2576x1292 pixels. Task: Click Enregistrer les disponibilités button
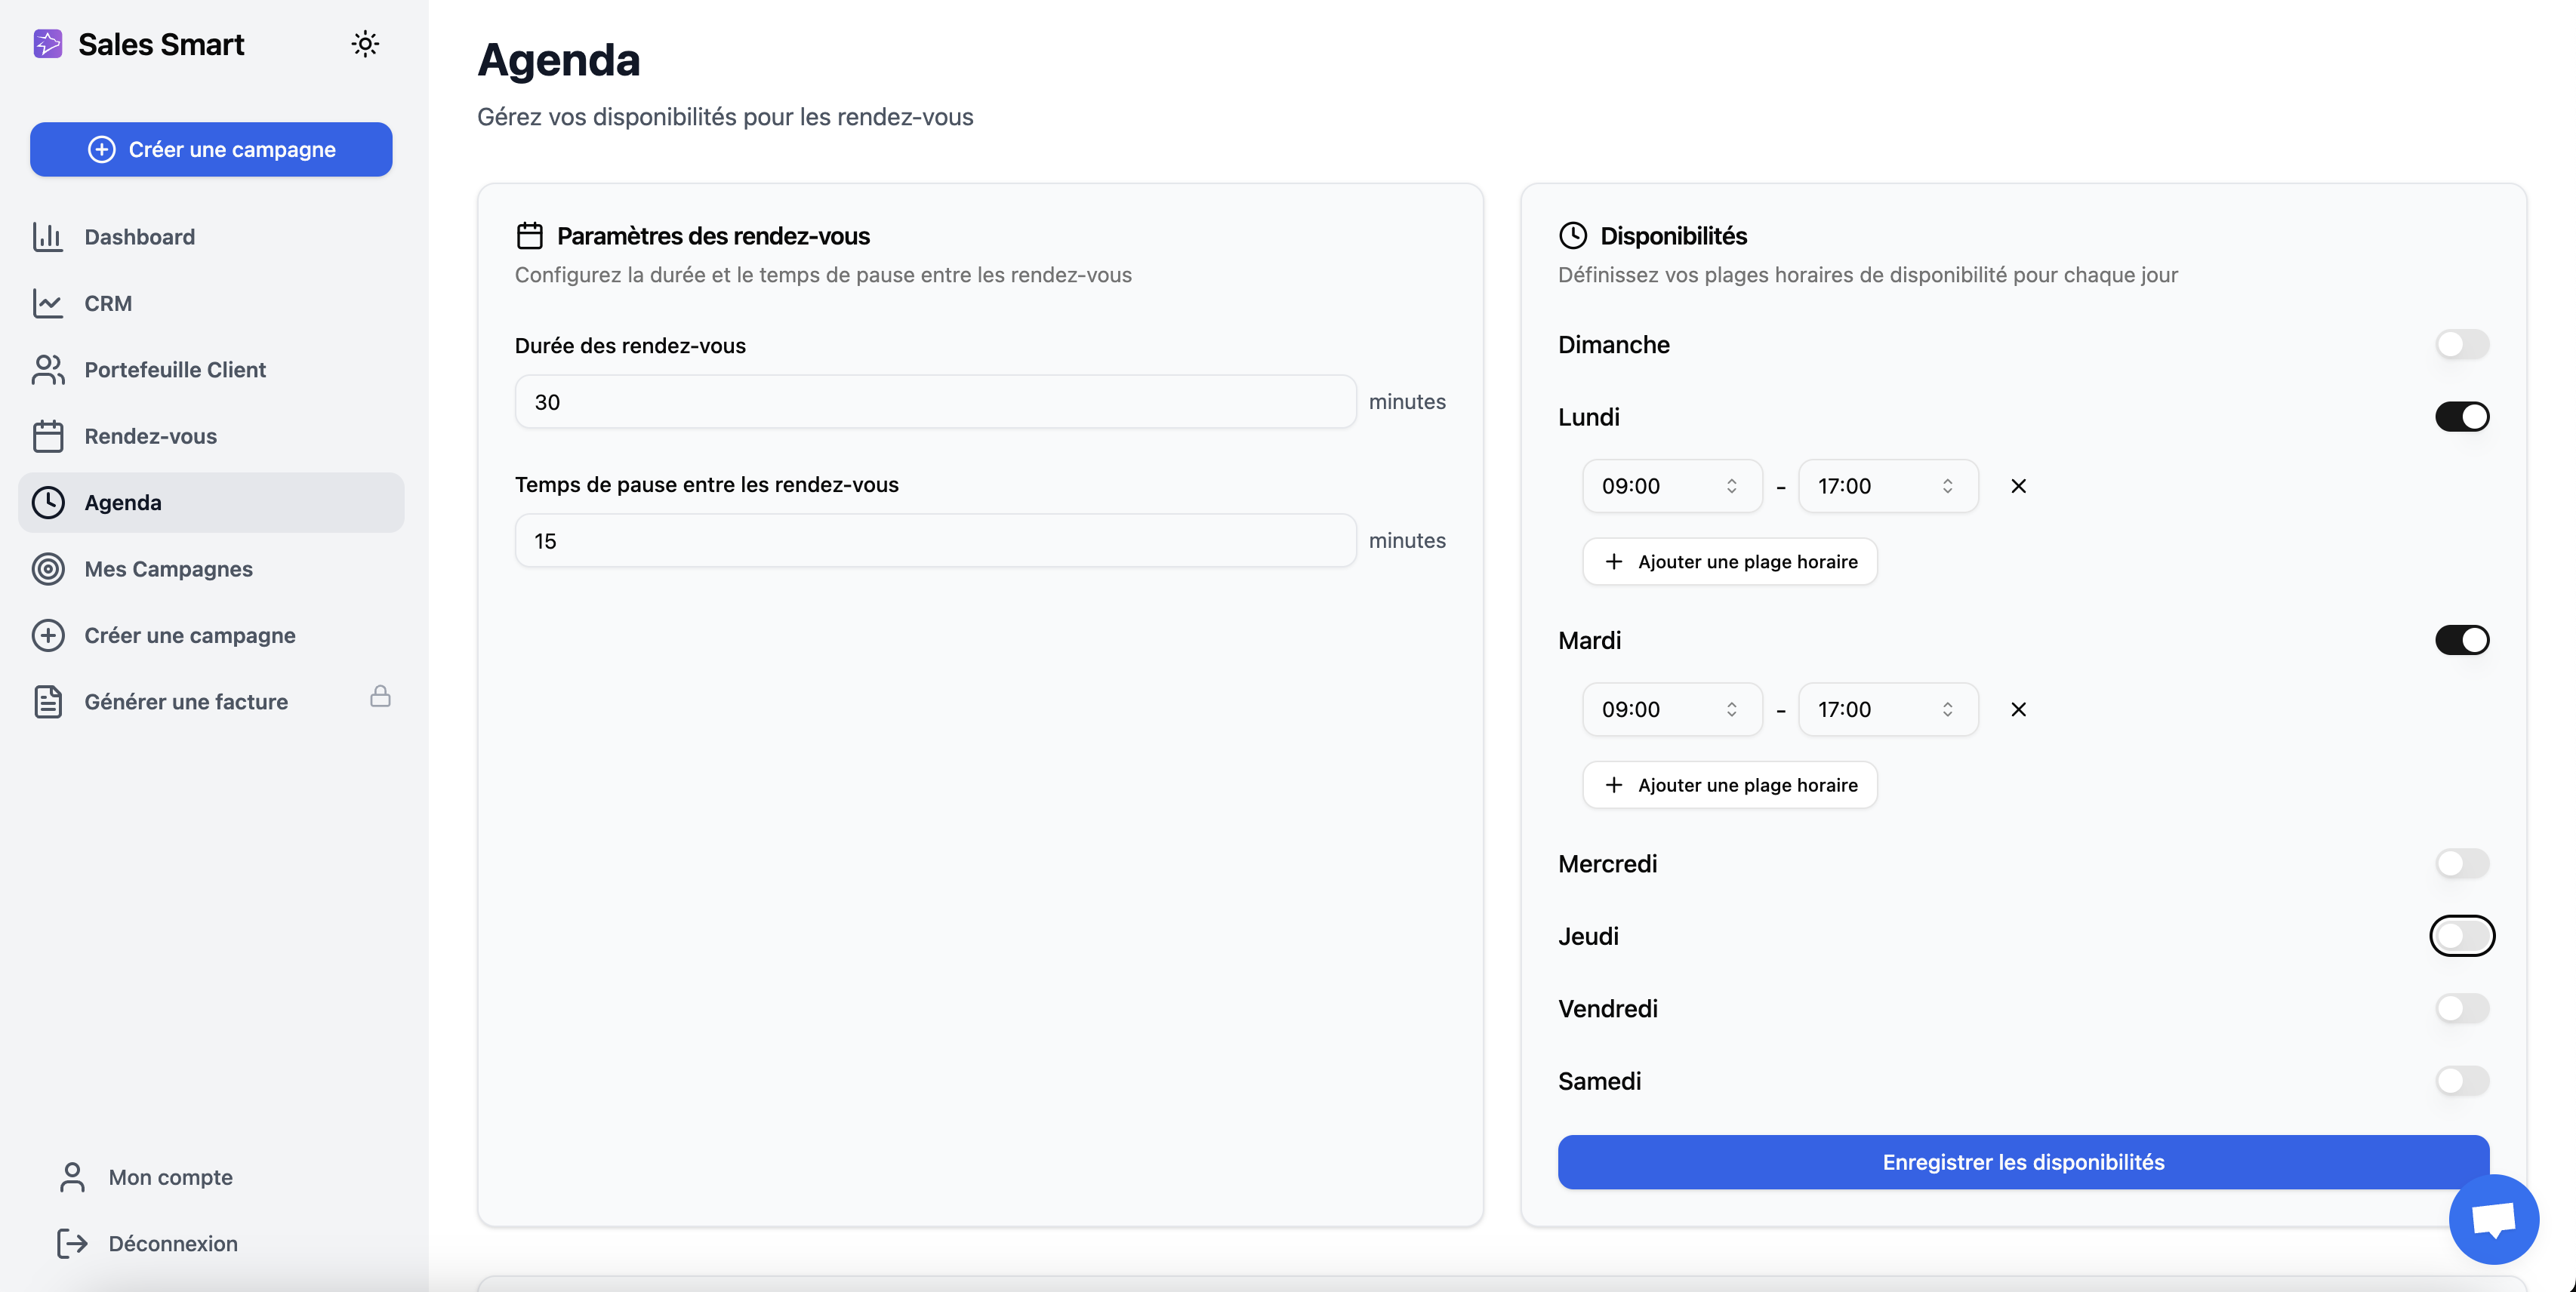pyautogui.click(x=2022, y=1162)
